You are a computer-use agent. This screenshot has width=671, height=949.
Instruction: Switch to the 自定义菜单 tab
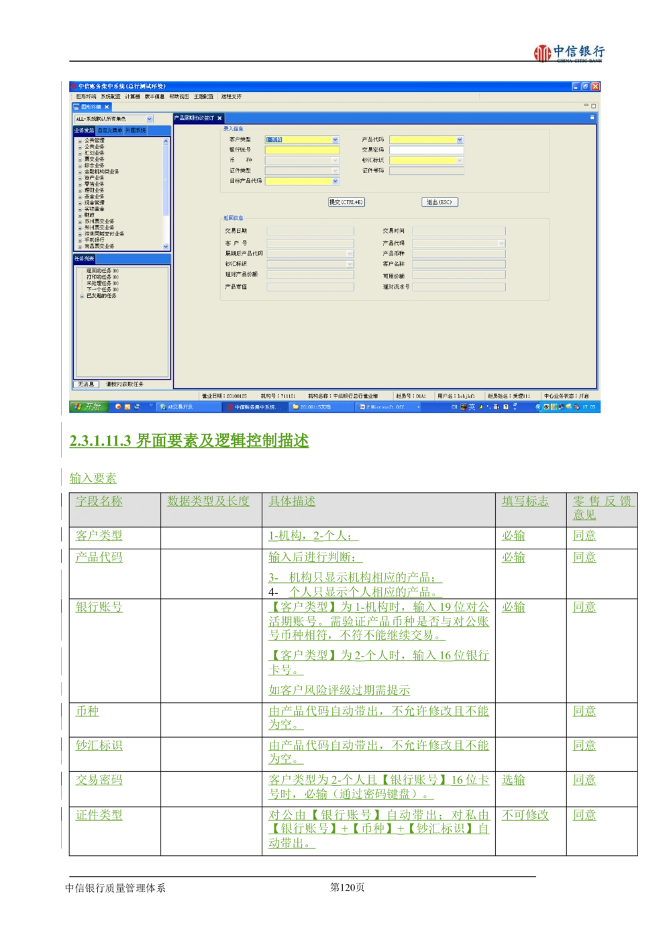(110, 131)
